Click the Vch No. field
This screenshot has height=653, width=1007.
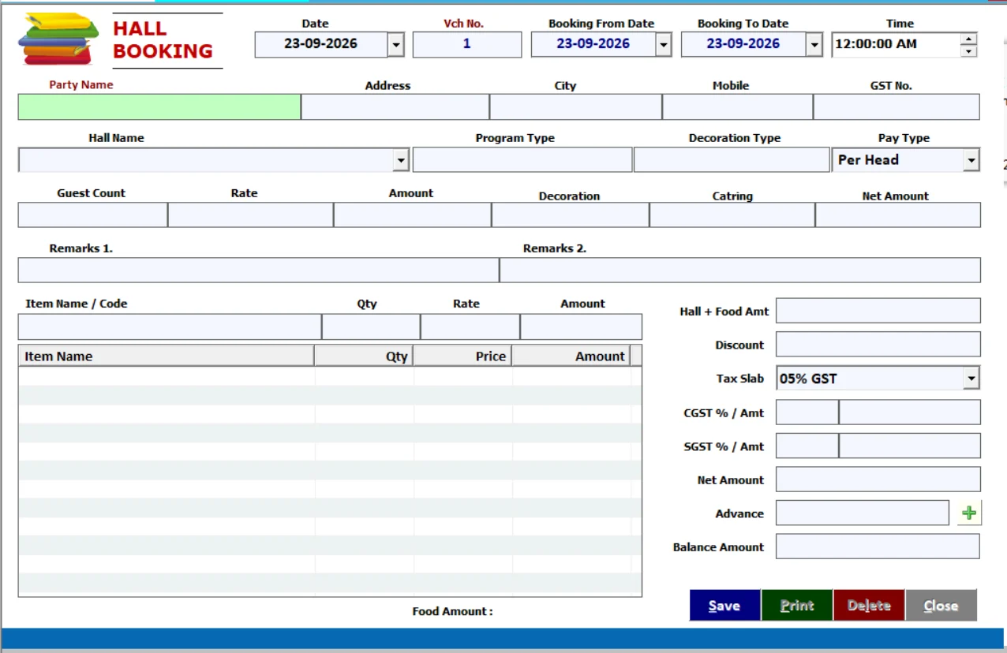click(467, 45)
